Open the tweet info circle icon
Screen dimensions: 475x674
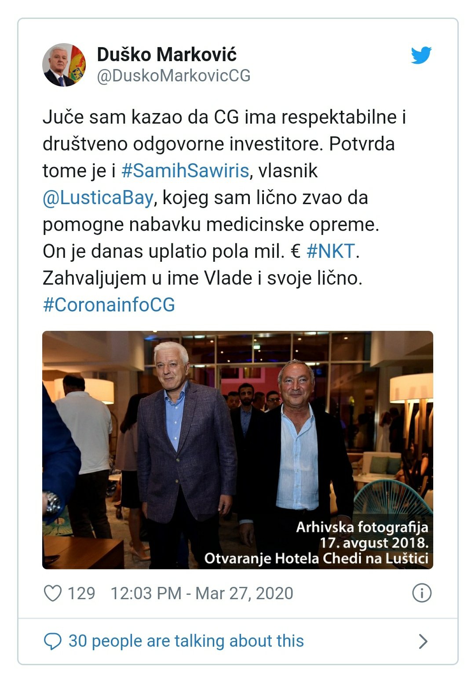pyautogui.click(x=422, y=593)
